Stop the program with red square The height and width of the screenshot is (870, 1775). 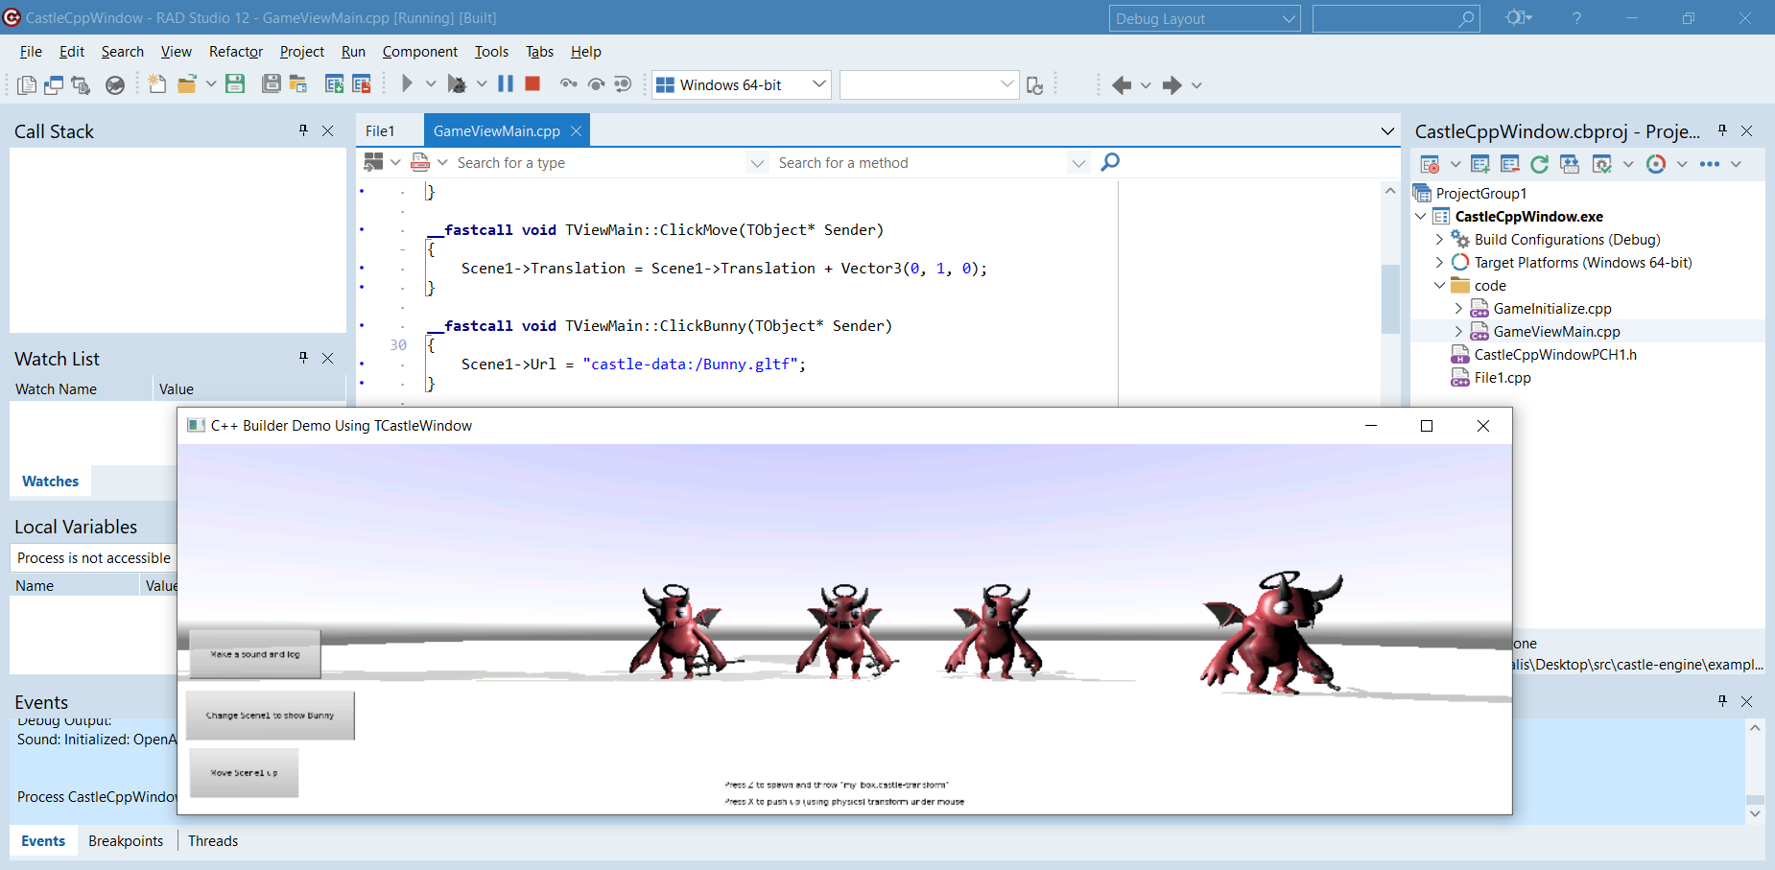(532, 84)
